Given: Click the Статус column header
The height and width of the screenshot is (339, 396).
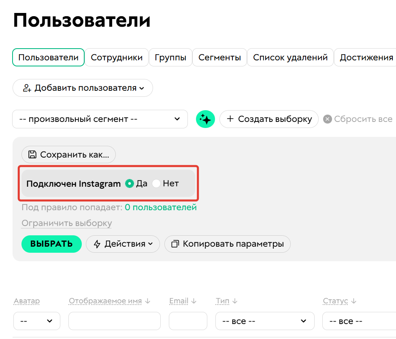Looking at the screenshot, I should 335,301.
